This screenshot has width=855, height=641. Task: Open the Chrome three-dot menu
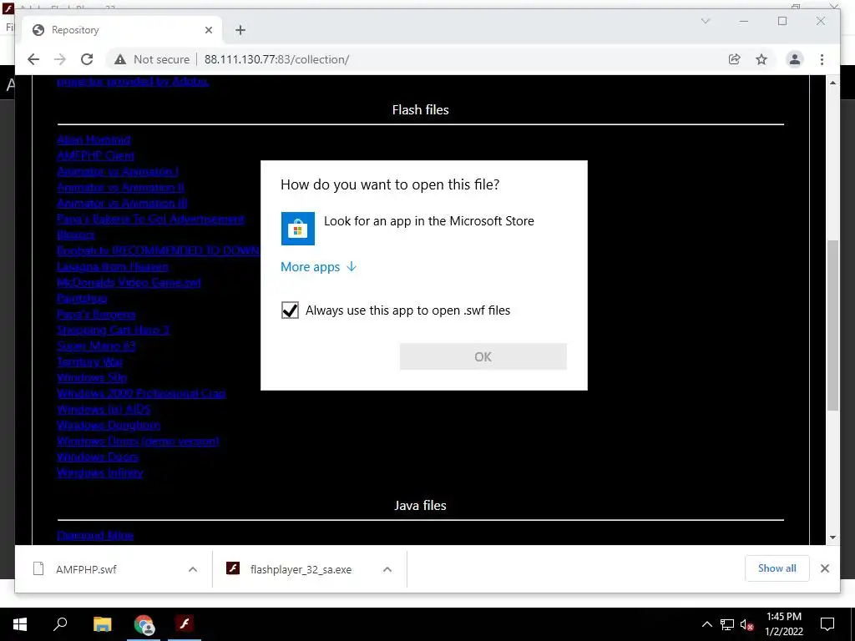click(822, 59)
